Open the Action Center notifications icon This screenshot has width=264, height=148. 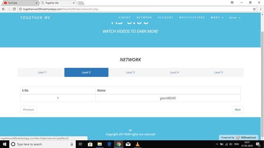click(258, 144)
